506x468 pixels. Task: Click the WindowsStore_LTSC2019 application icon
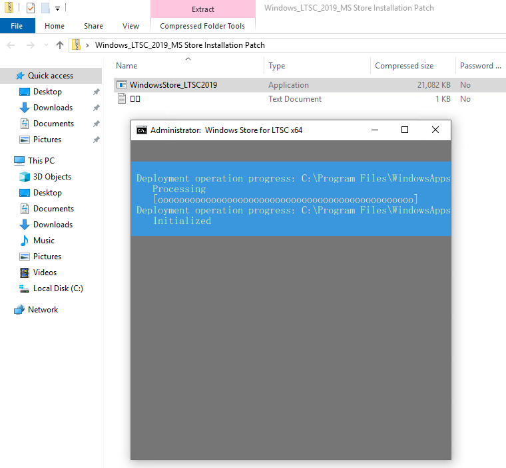(x=122, y=85)
